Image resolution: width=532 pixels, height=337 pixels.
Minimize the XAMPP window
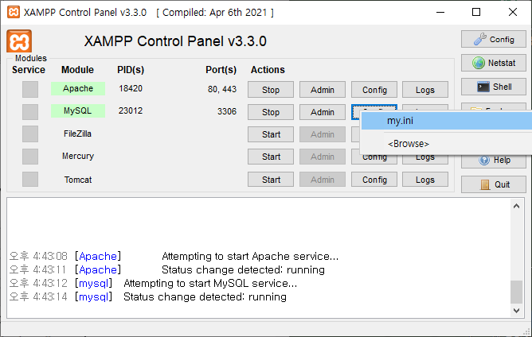tap(440, 12)
